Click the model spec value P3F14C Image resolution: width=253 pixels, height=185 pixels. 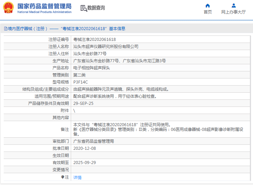point(81,82)
